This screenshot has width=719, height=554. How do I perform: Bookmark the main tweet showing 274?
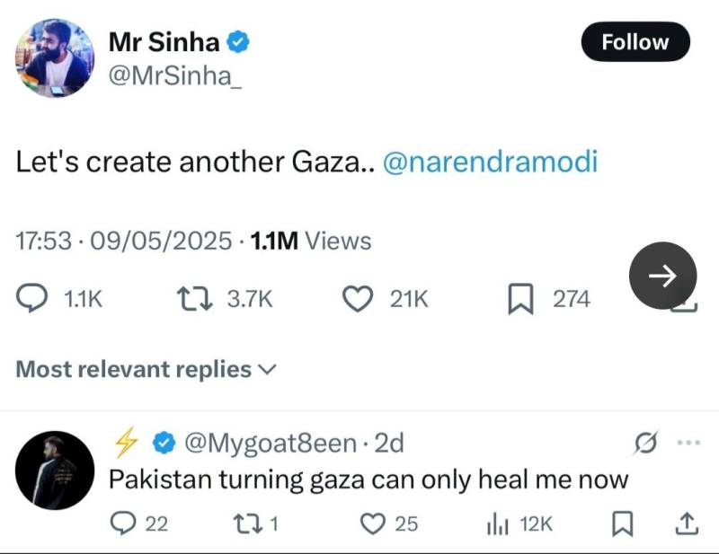(x=520, y=299)
